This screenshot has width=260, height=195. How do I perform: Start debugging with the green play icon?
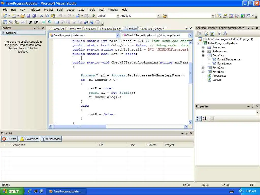coord(94,16)
